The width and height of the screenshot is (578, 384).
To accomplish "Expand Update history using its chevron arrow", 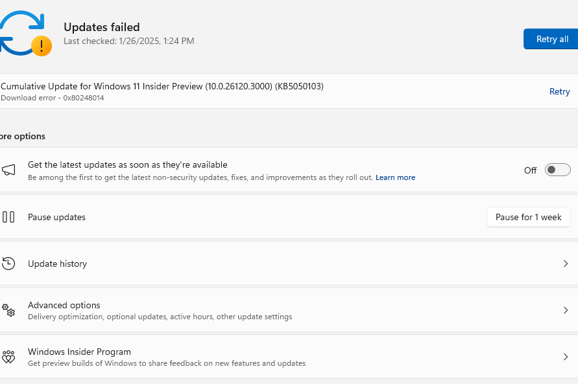I will click(566, 264).
